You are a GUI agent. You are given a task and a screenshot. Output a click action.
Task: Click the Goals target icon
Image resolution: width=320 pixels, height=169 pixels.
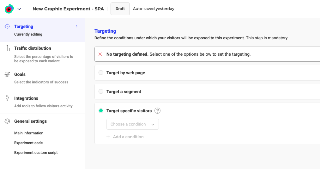[7, 75]
